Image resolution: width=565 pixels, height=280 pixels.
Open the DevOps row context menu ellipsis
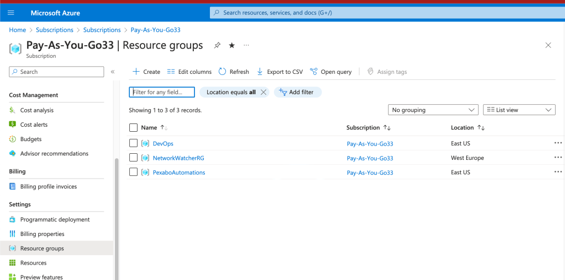point(558,143)
